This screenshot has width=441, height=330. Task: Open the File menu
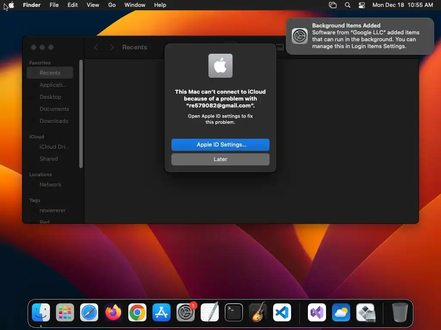pos(54,5)
